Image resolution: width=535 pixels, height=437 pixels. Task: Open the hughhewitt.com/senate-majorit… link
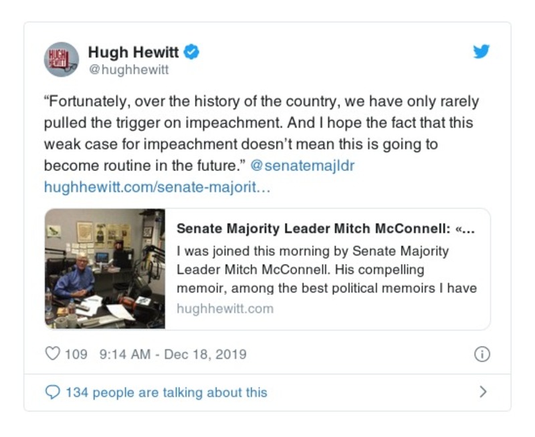pyautogui.click(x=157, y=187)
